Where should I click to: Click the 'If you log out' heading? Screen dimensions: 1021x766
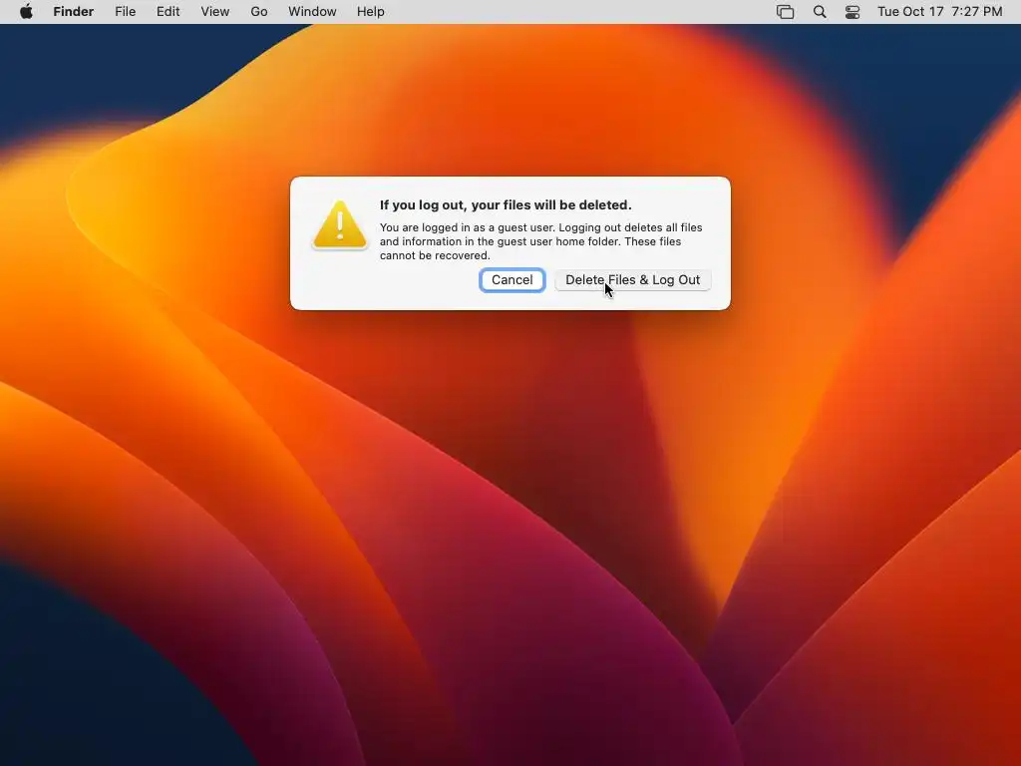[x=506, y=205]
